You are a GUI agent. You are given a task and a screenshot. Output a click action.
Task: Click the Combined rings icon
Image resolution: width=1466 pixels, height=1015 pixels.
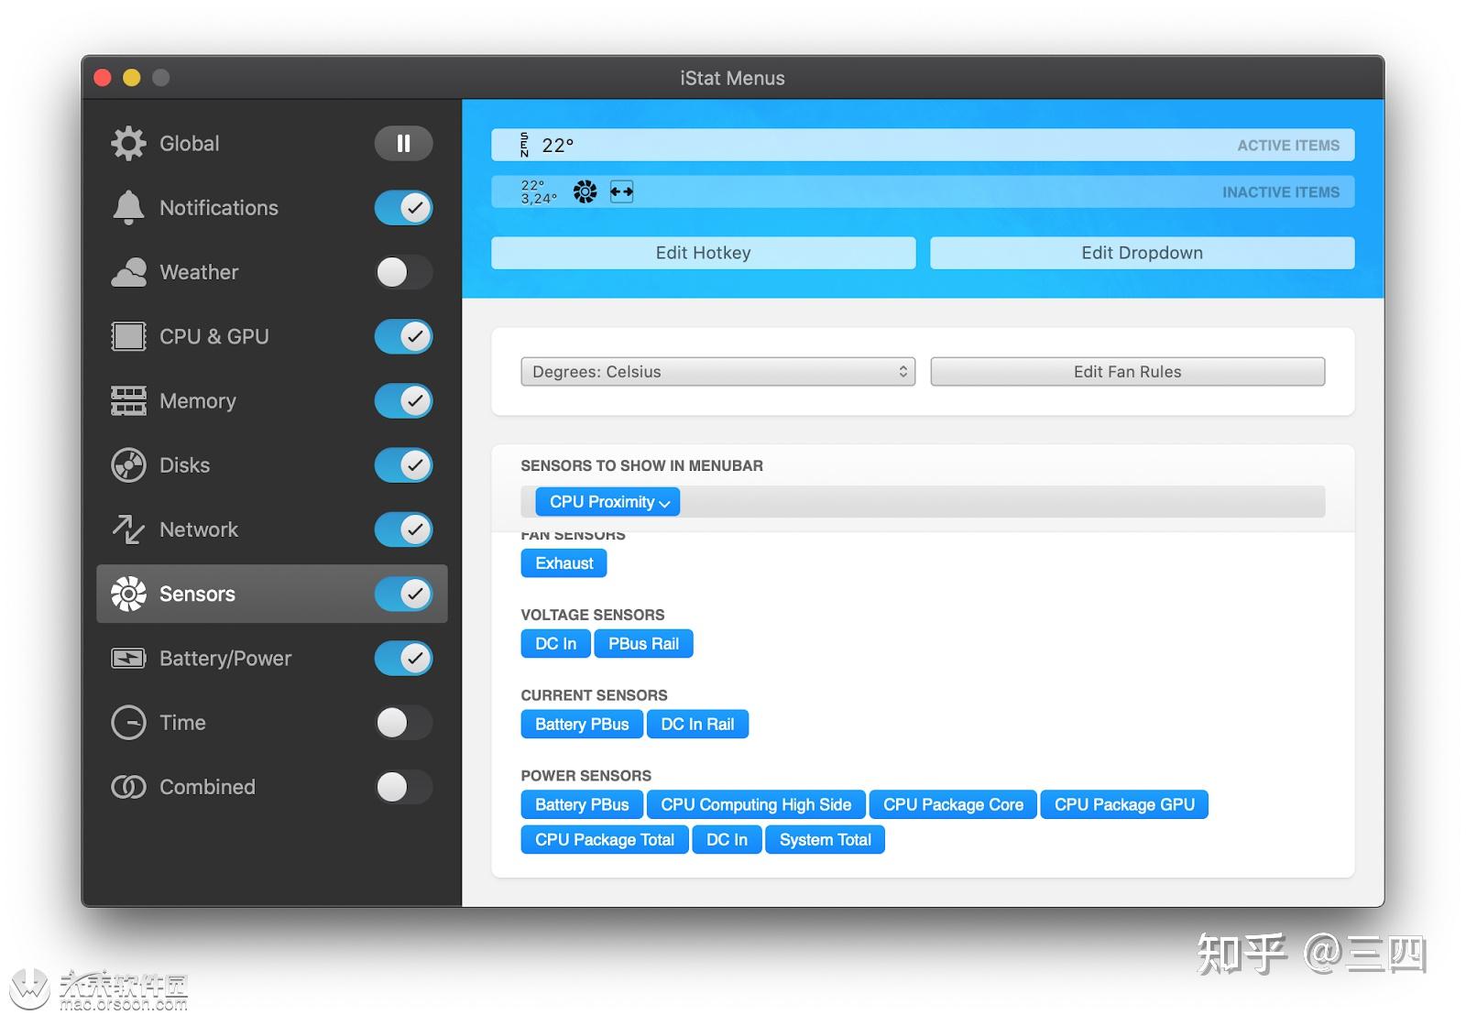coord(128,787)
